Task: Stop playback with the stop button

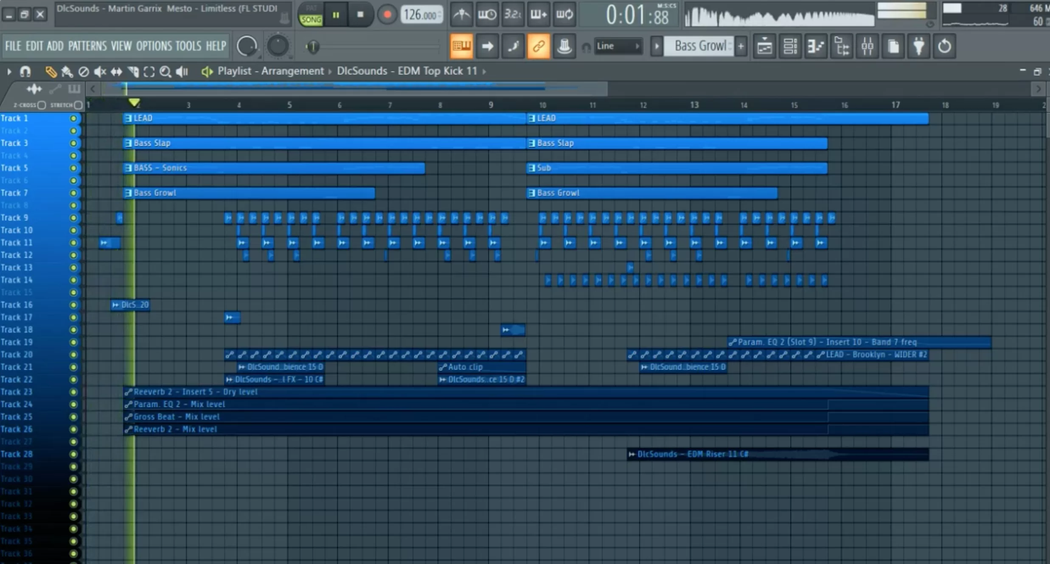Action: 360,15
